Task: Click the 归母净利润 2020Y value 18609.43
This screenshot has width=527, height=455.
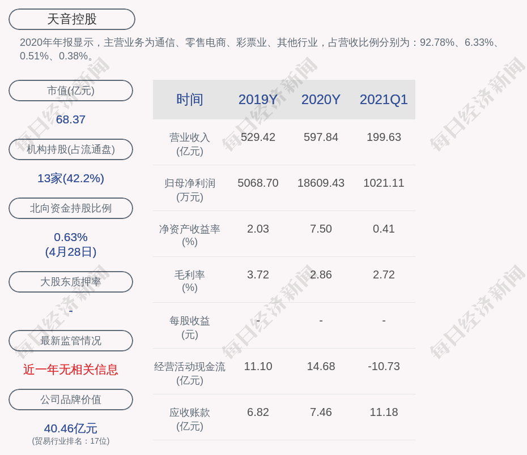Action: [321, 183]
